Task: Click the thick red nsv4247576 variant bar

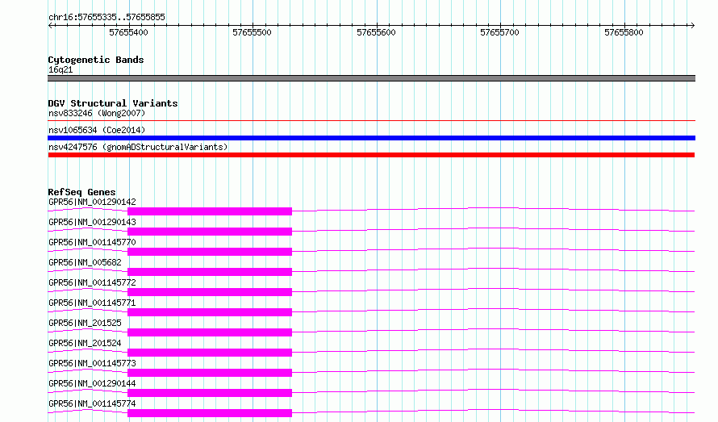Action: (371, 155)
